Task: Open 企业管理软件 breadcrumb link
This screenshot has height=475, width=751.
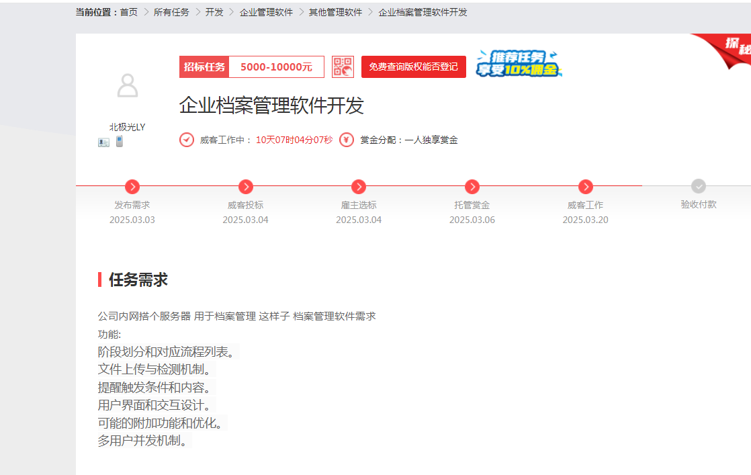Action: pos(266,12)
